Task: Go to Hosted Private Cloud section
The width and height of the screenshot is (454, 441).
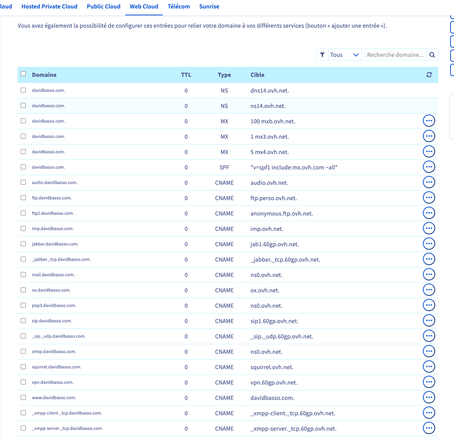Action: [49, 7]
